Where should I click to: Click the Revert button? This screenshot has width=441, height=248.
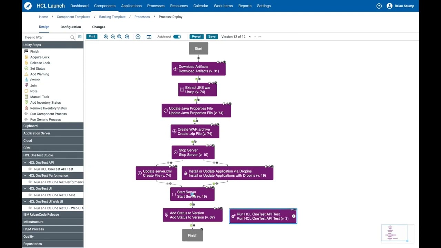click(196, 37)
